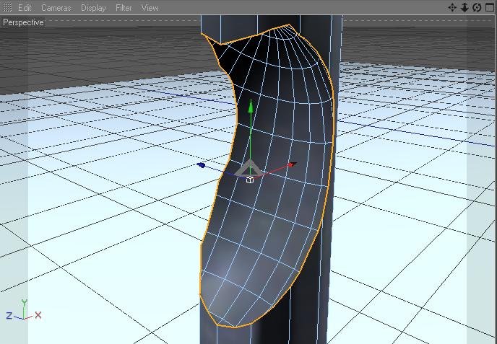
Task: Toggle the viewport maximize icon
Action: (490, 7)
